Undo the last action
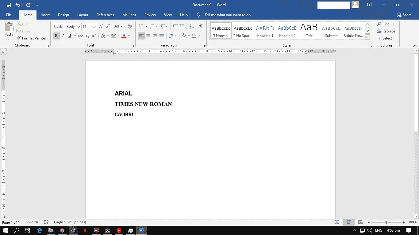 (18, 5)
